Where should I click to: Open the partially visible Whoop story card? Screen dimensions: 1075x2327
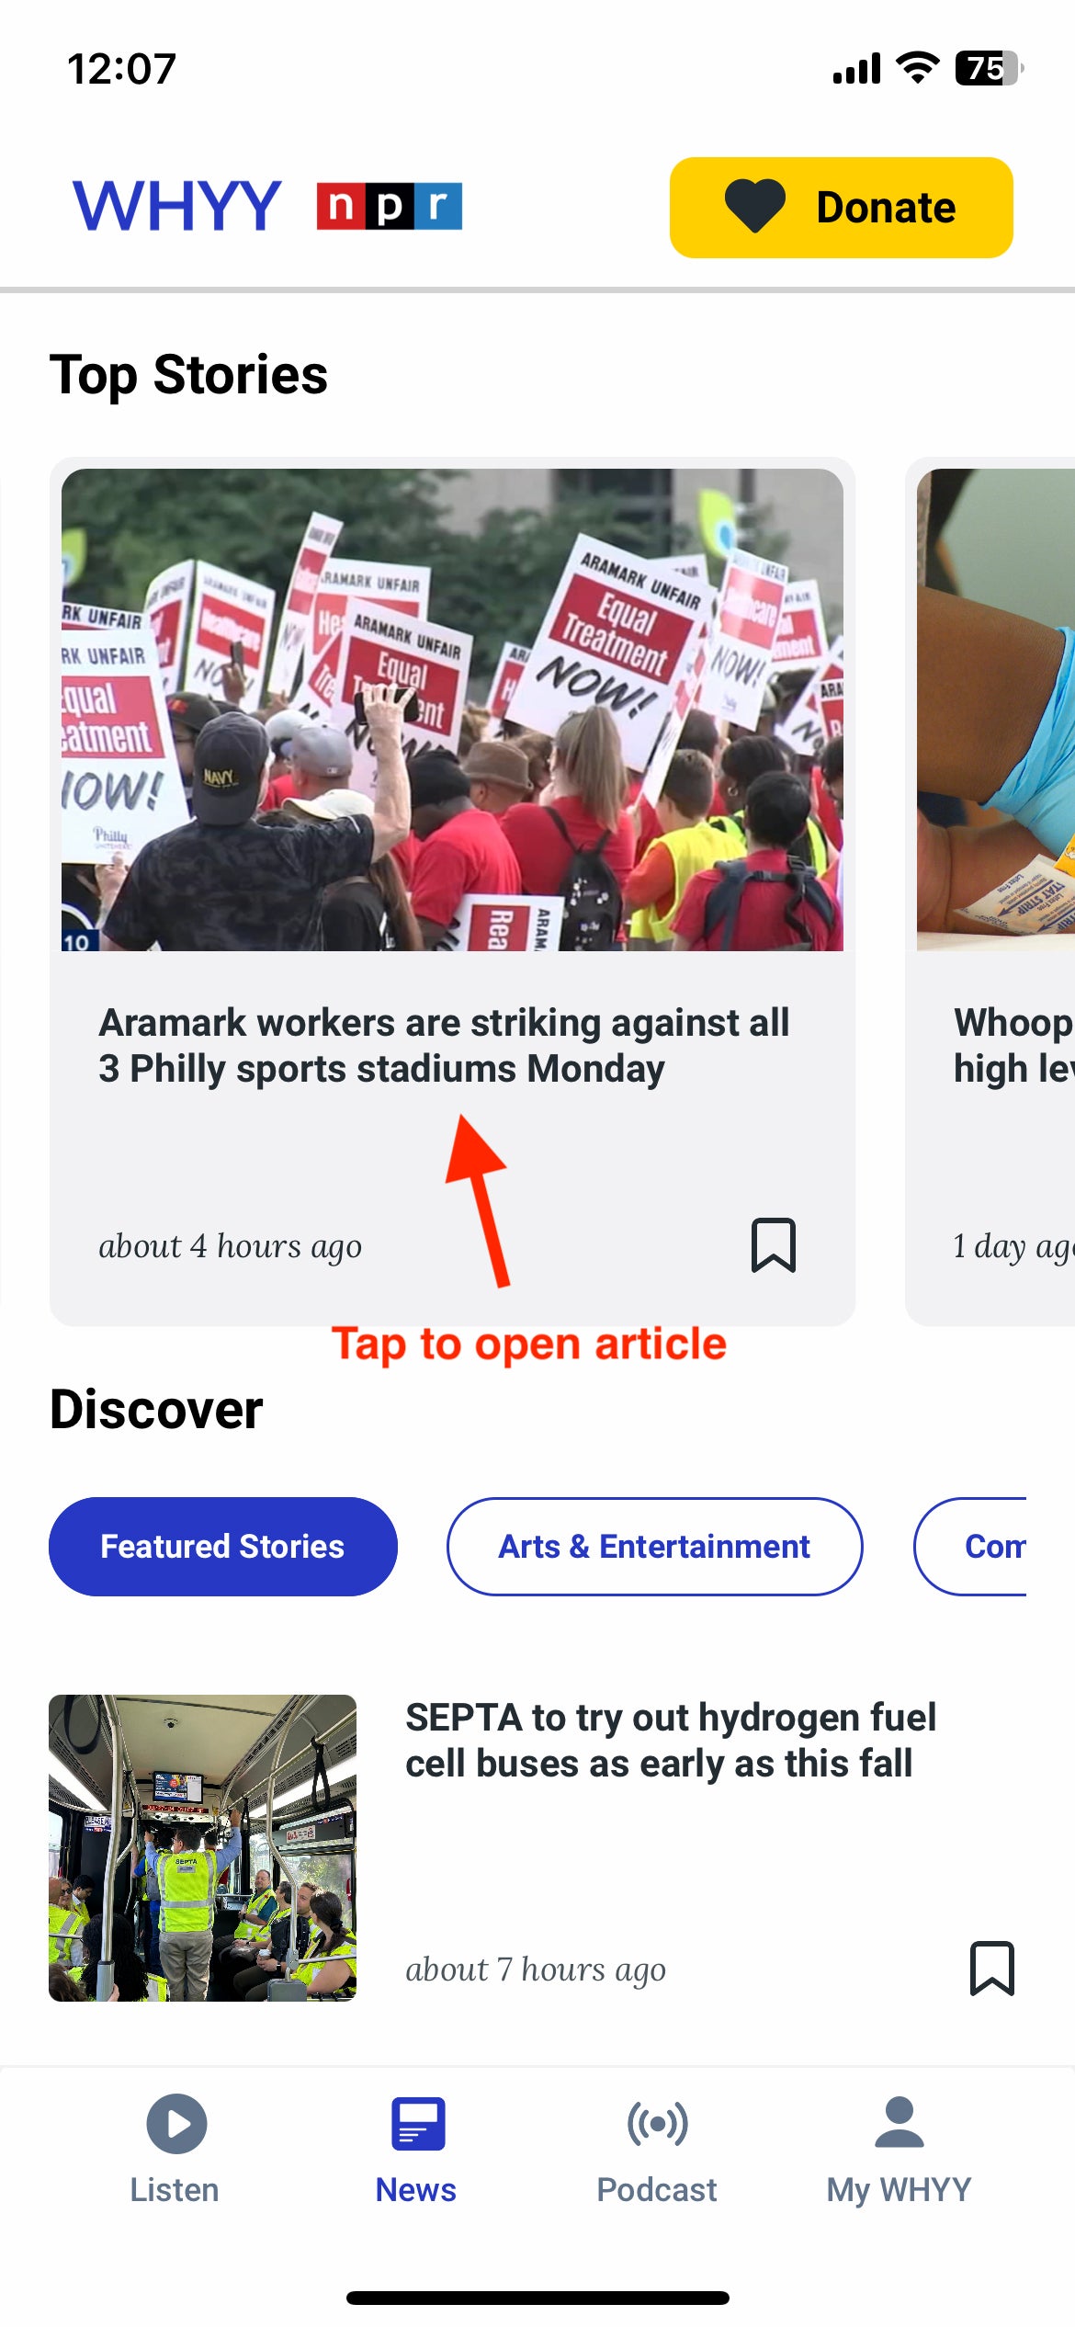tap(990, 891)
